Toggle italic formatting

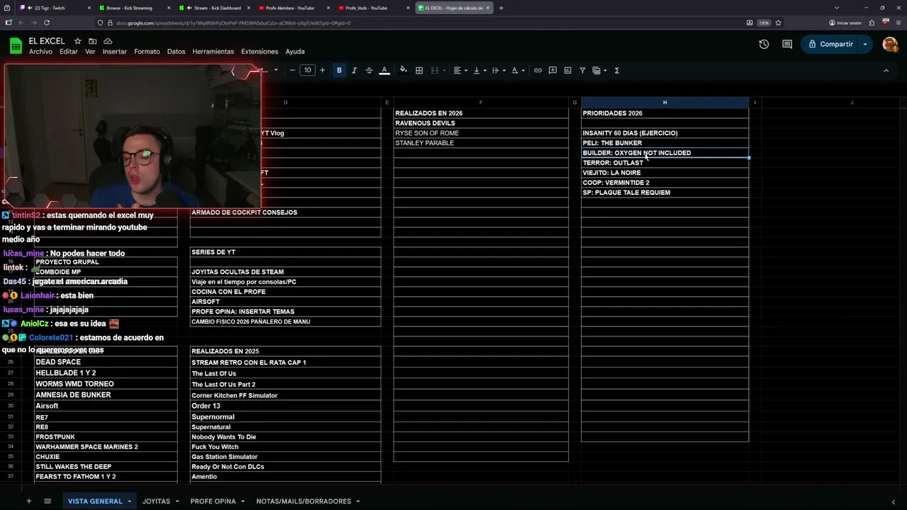click(x=354, y=70)
